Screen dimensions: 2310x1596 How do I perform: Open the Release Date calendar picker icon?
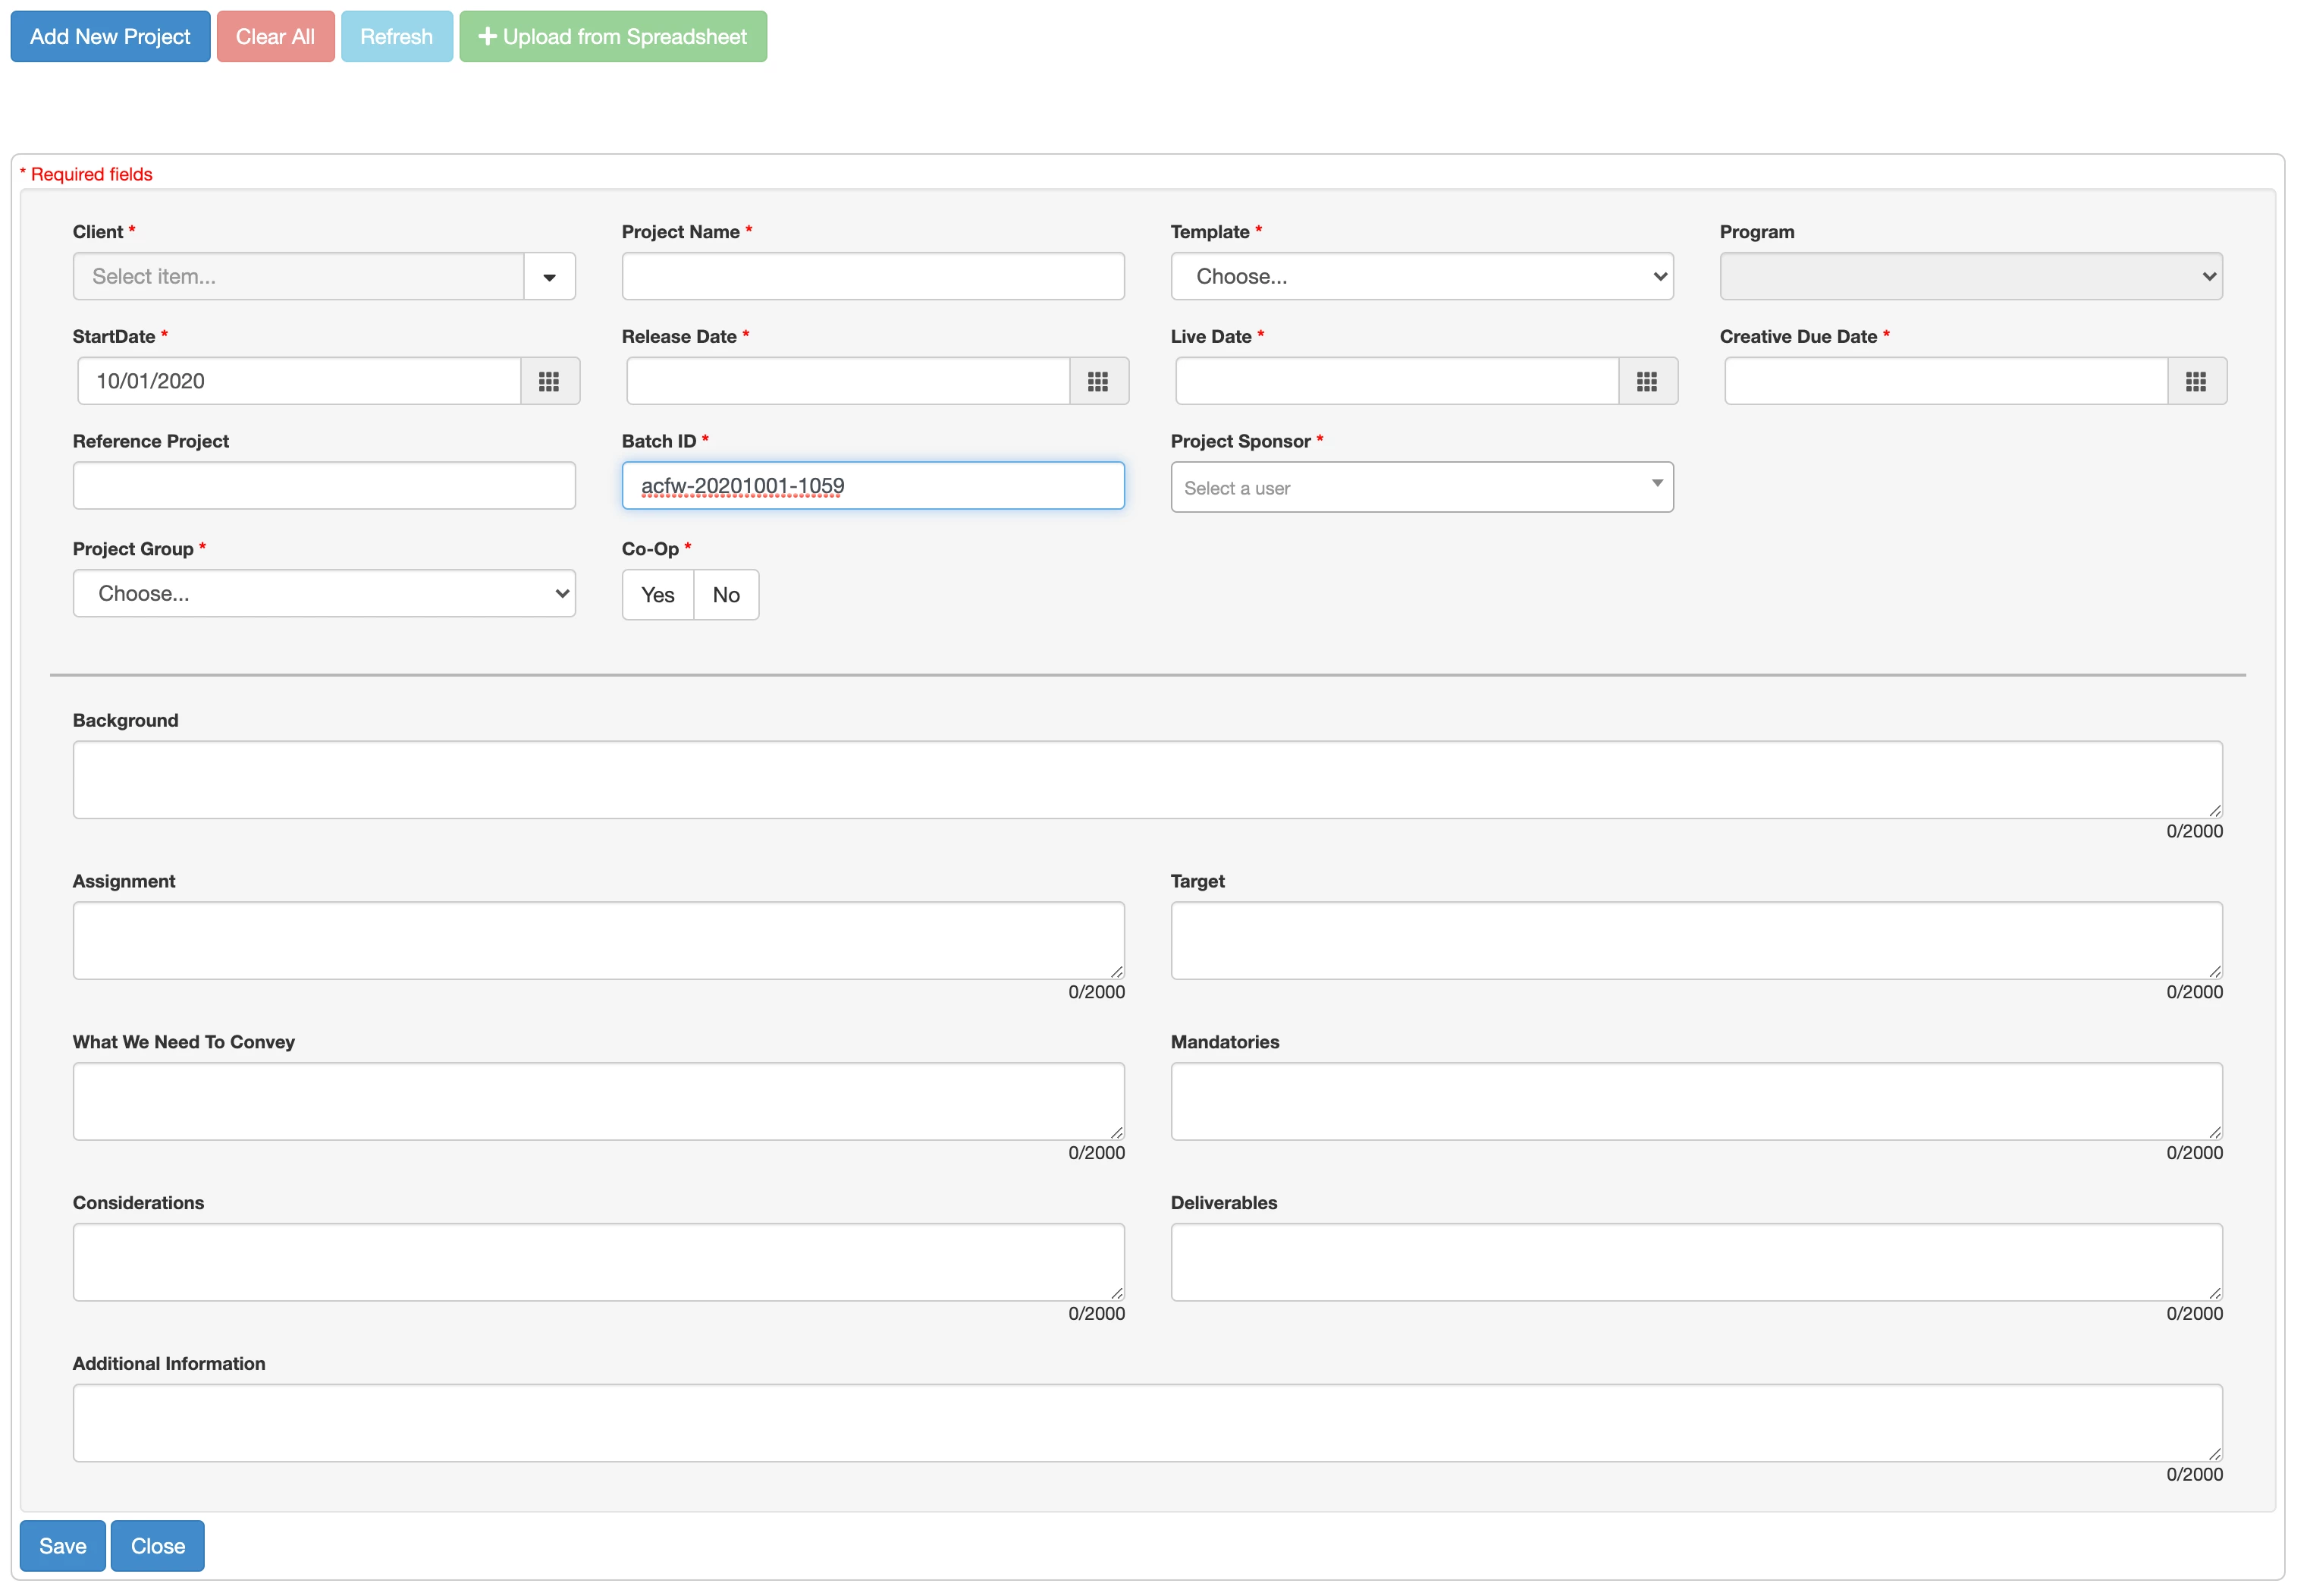point(1097,381)
